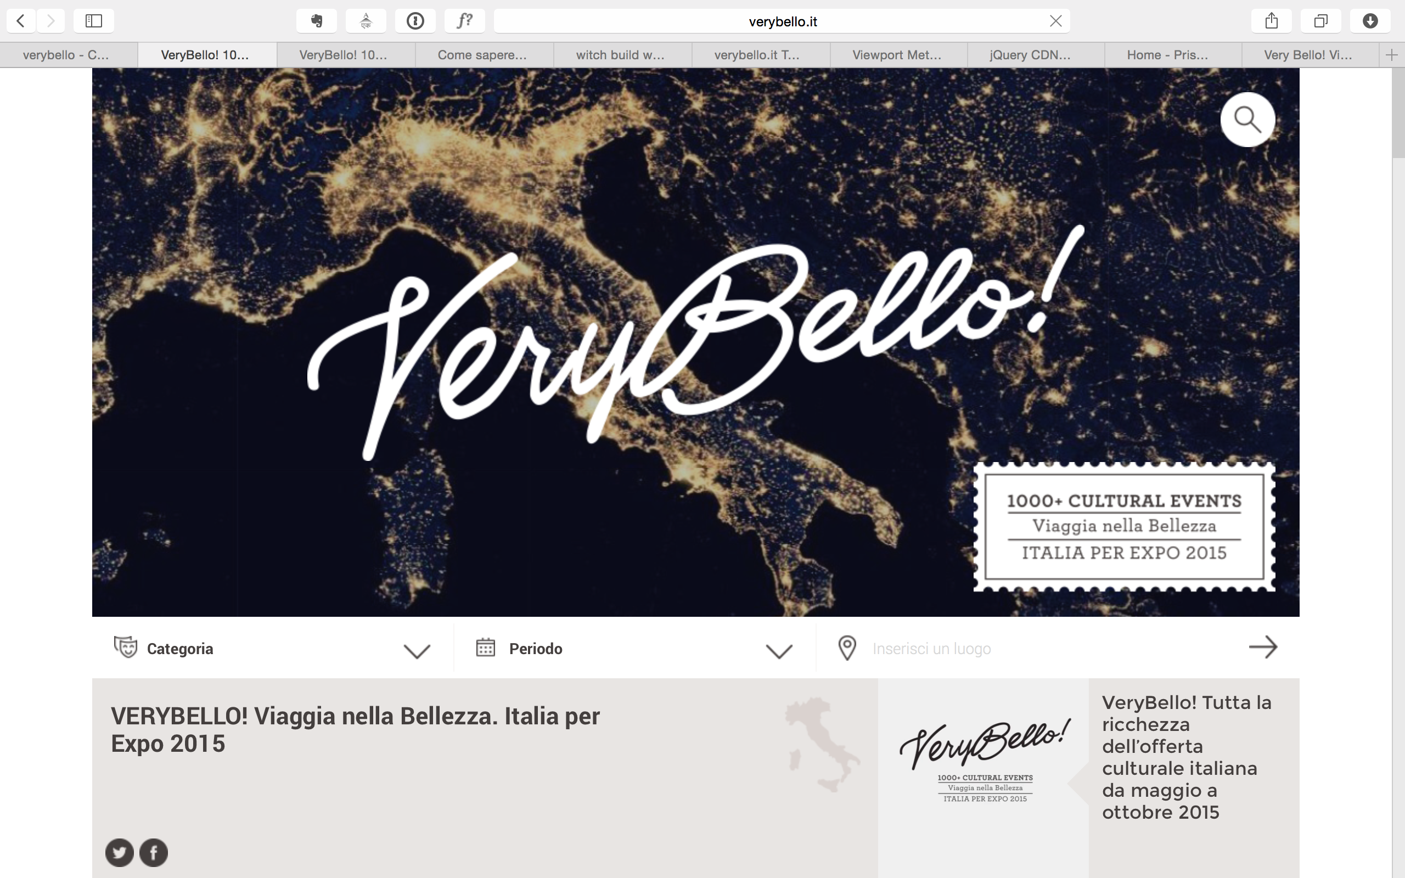Switch to the 'Come sapere...' tab

click(x=484, y=55)
